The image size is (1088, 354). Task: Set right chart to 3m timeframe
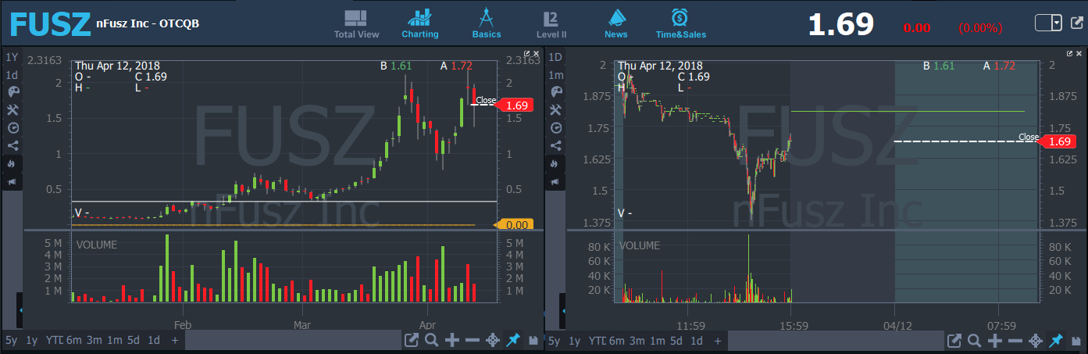point(637,341)
